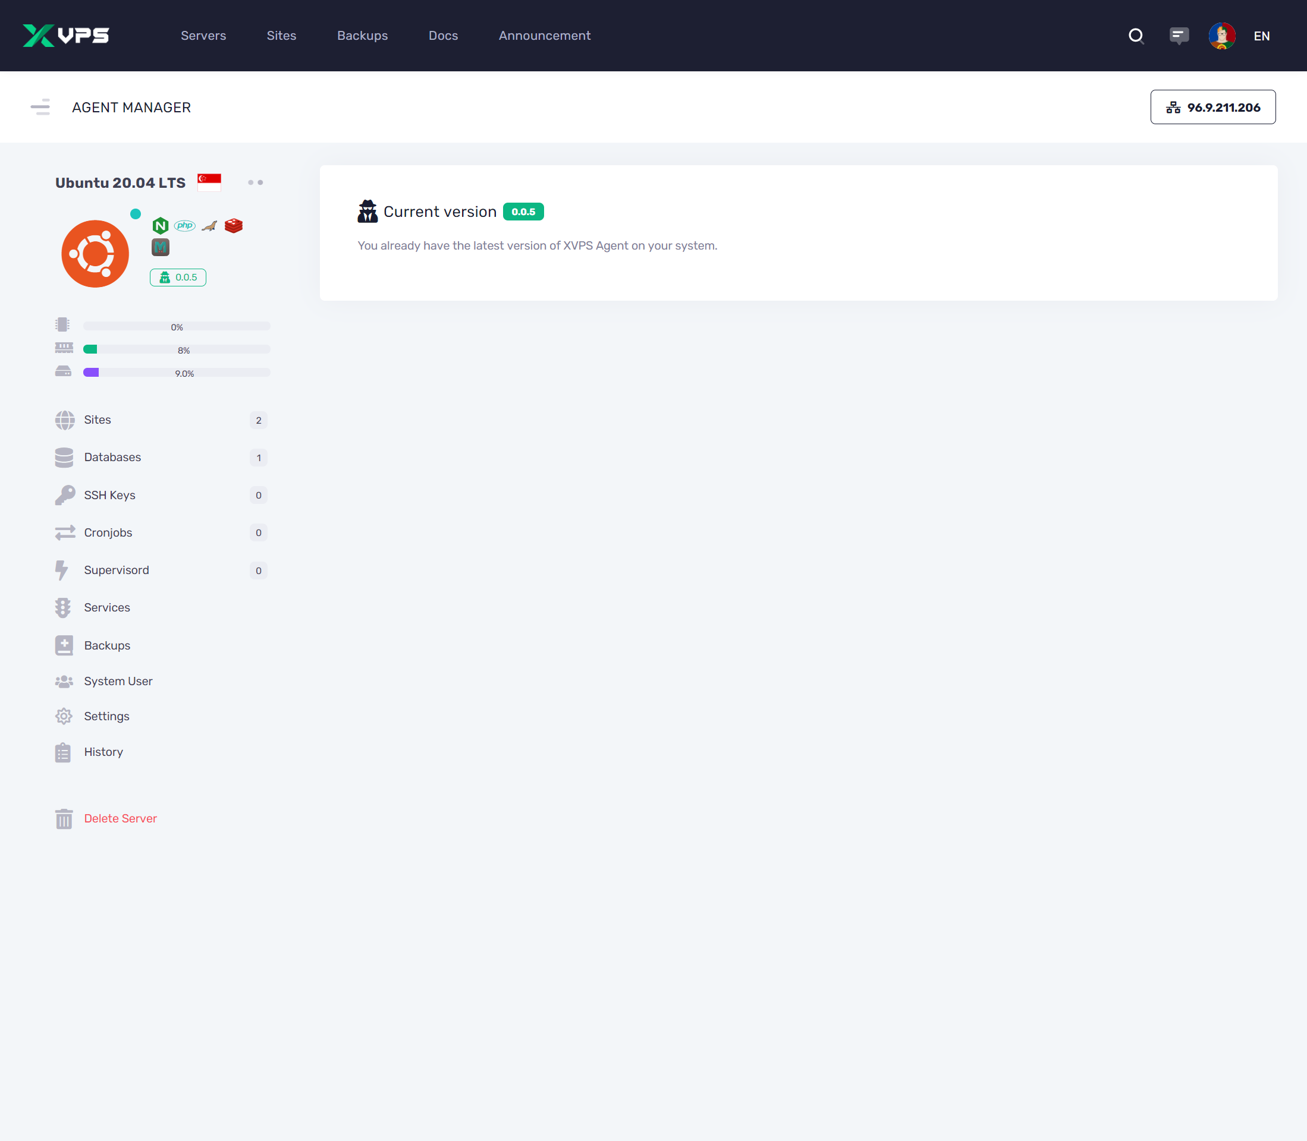Open the Redis service icon
The image size is (1307, 1141).
[x=234, y=225]
